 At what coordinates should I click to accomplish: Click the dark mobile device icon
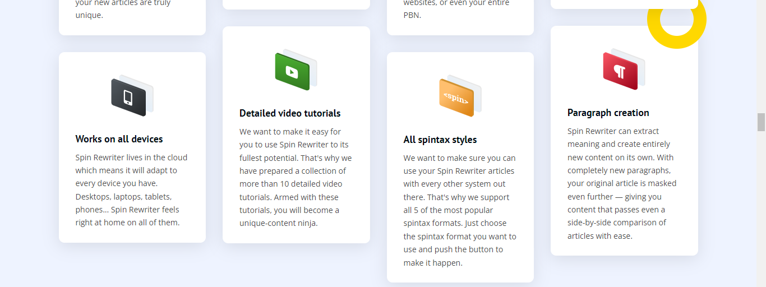[x=132, y=96]
